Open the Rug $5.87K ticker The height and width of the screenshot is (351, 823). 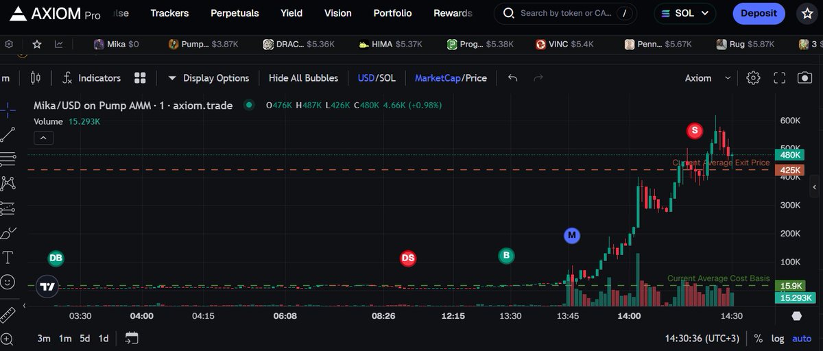746,44
